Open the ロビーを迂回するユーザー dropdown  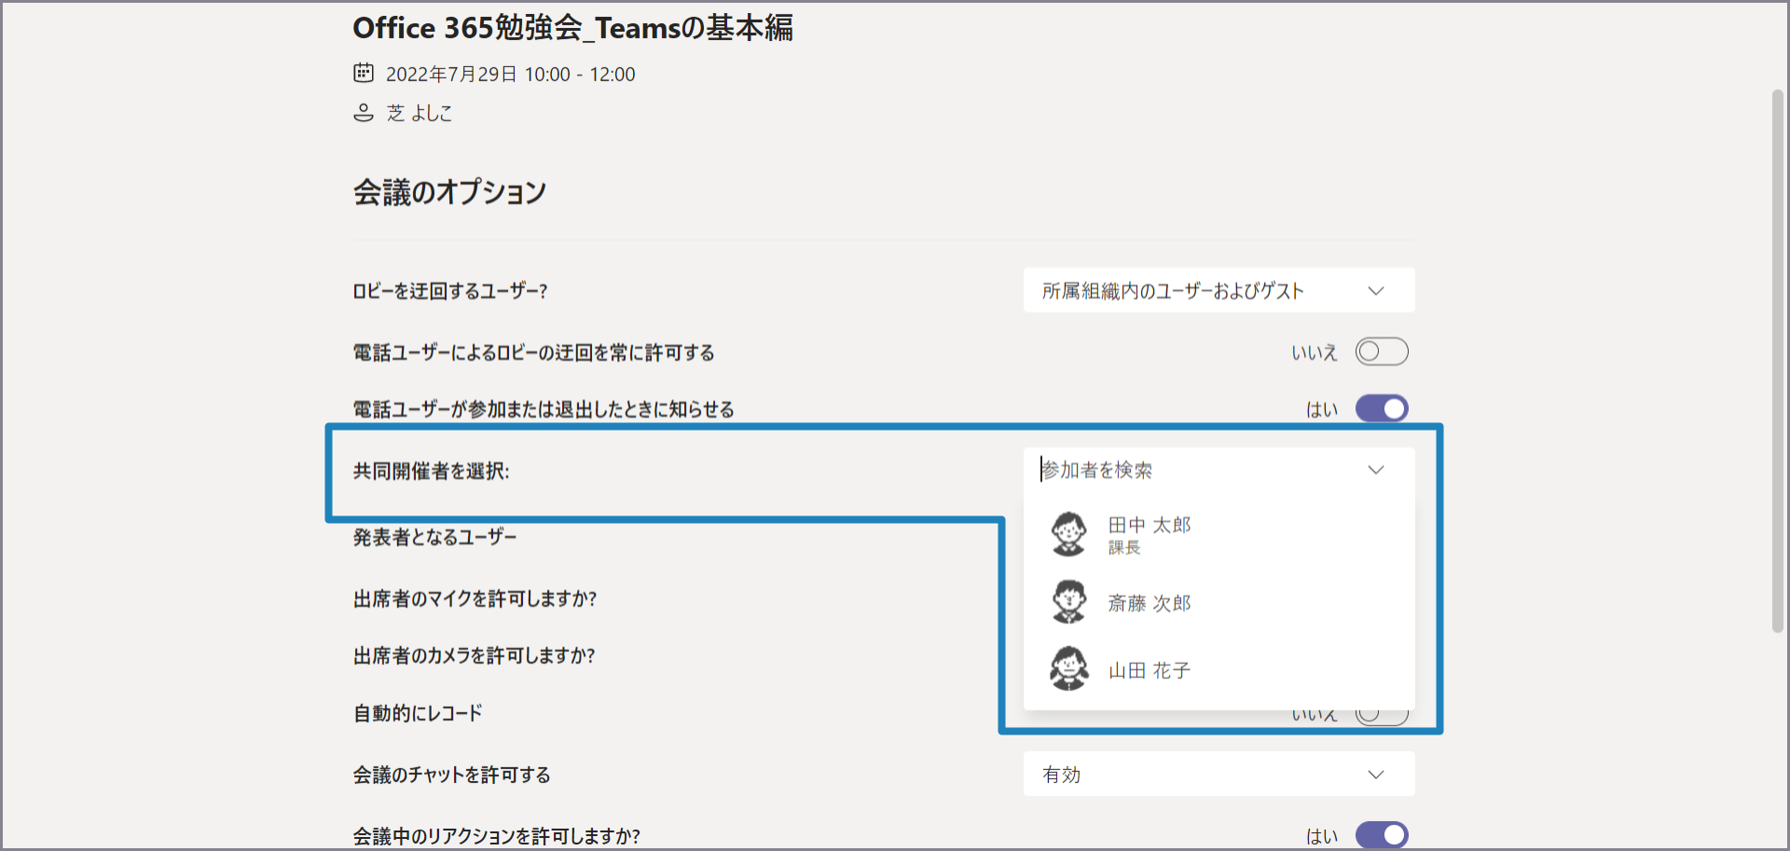(1219, 290)
